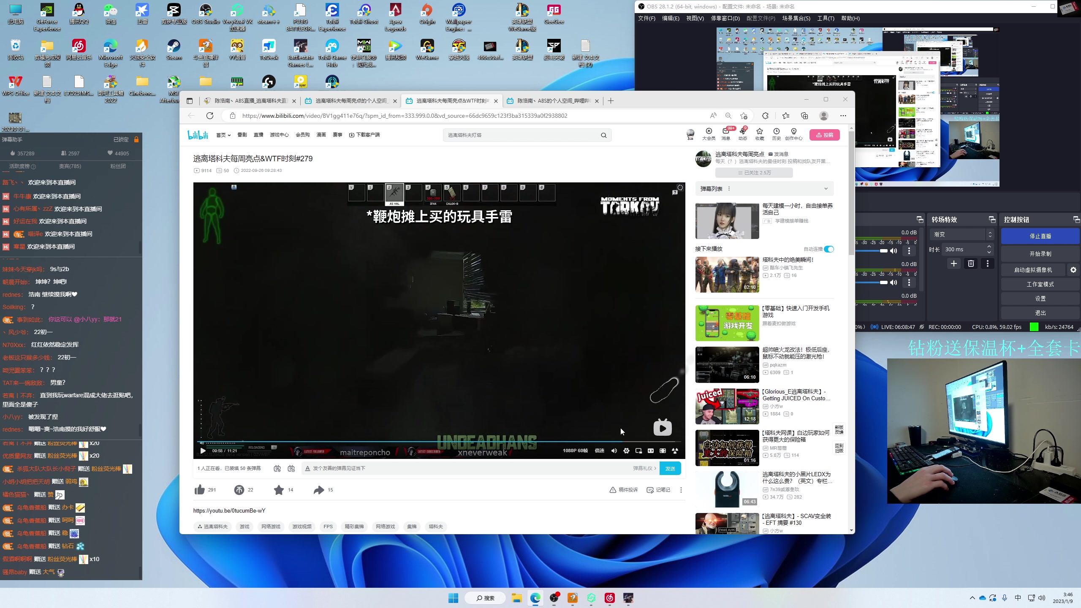The width and height of the screenshot is (1081, 608).
Task: Remove transition with OBS trash icon
Action: point(971,263)
